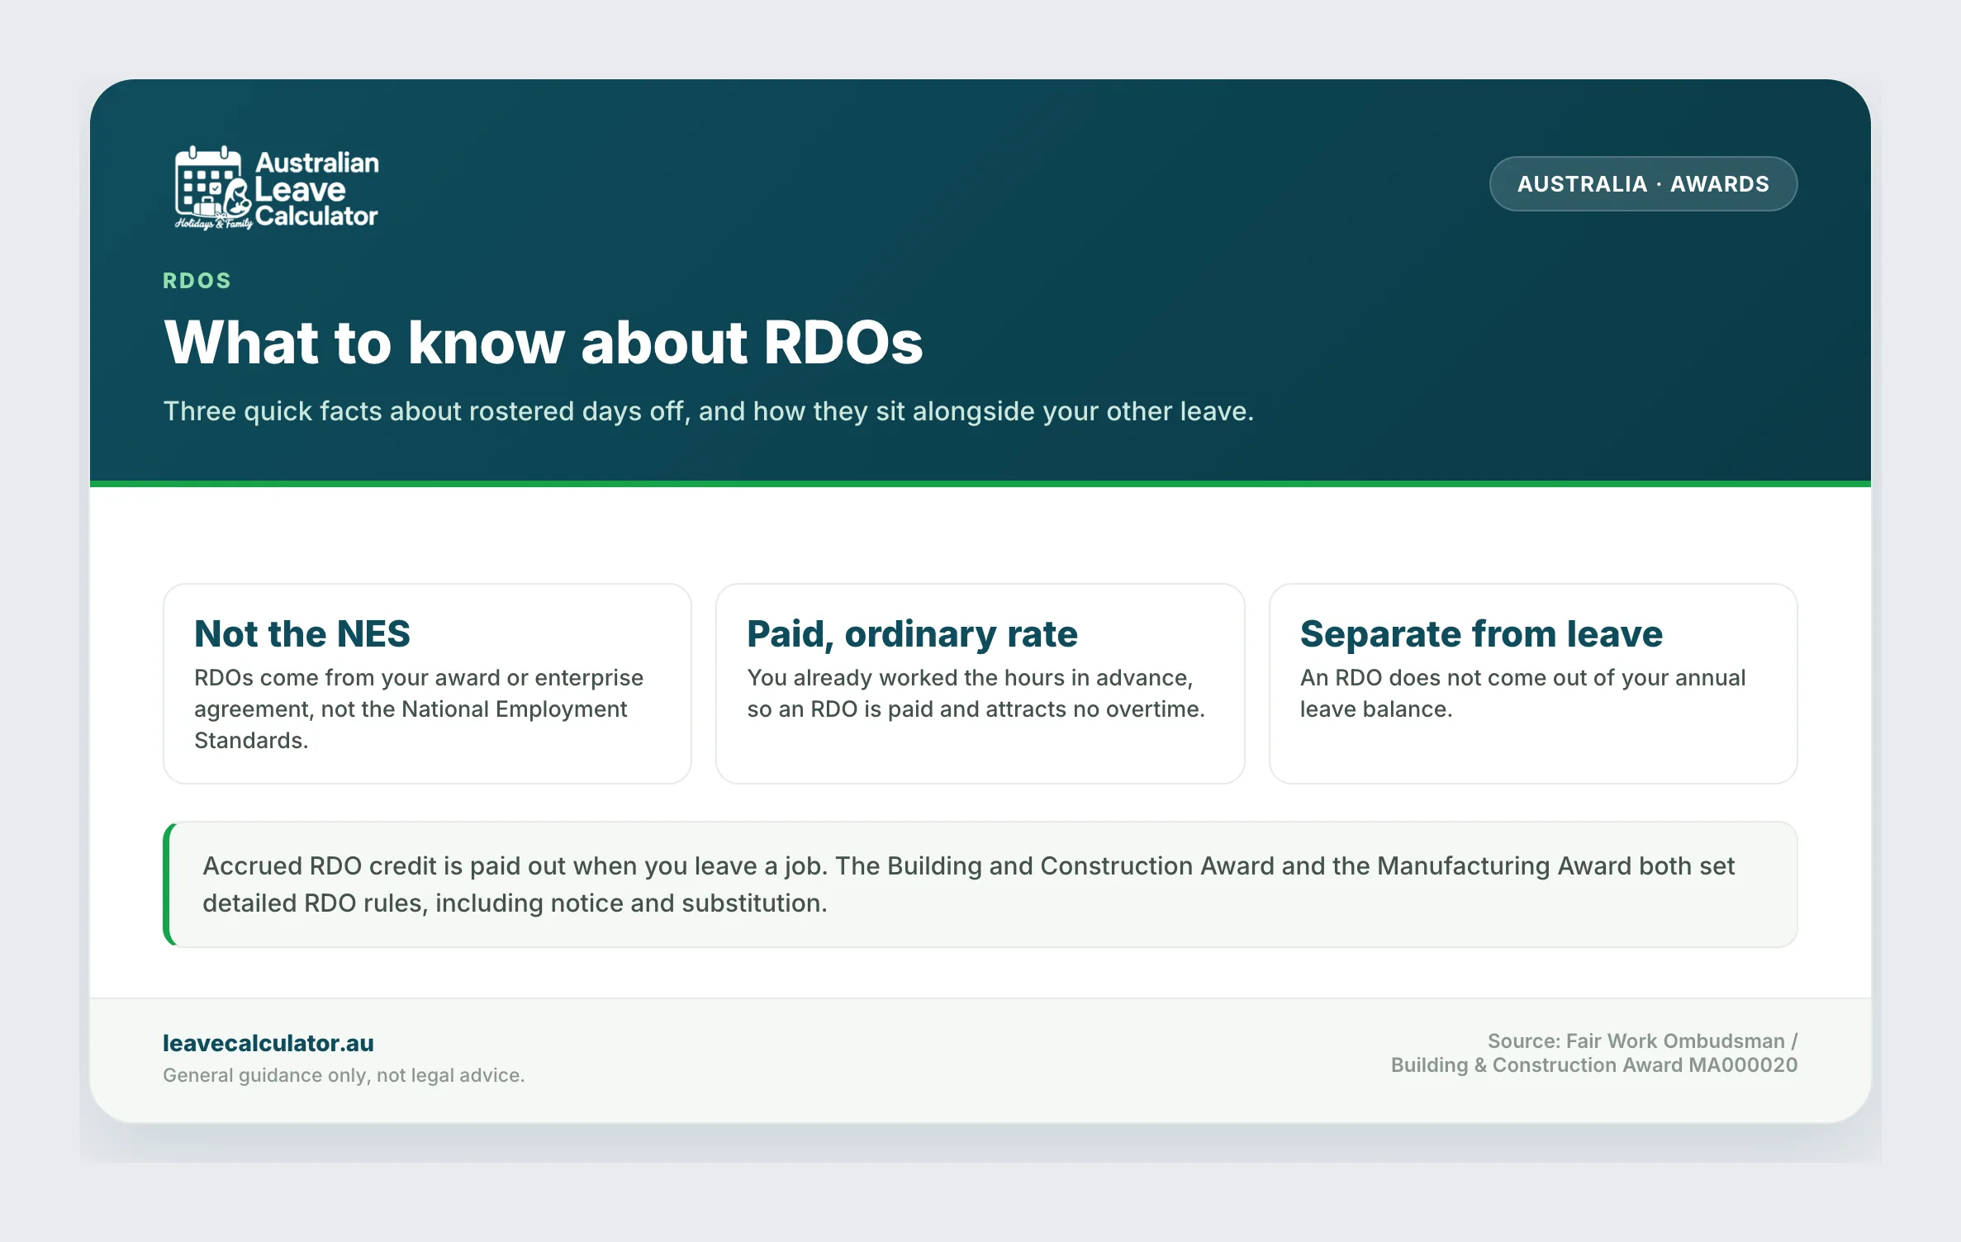Click Building & Construction Award MA000020 text
The image size is (1961, 1242).
click(x=1594, y=1064)
